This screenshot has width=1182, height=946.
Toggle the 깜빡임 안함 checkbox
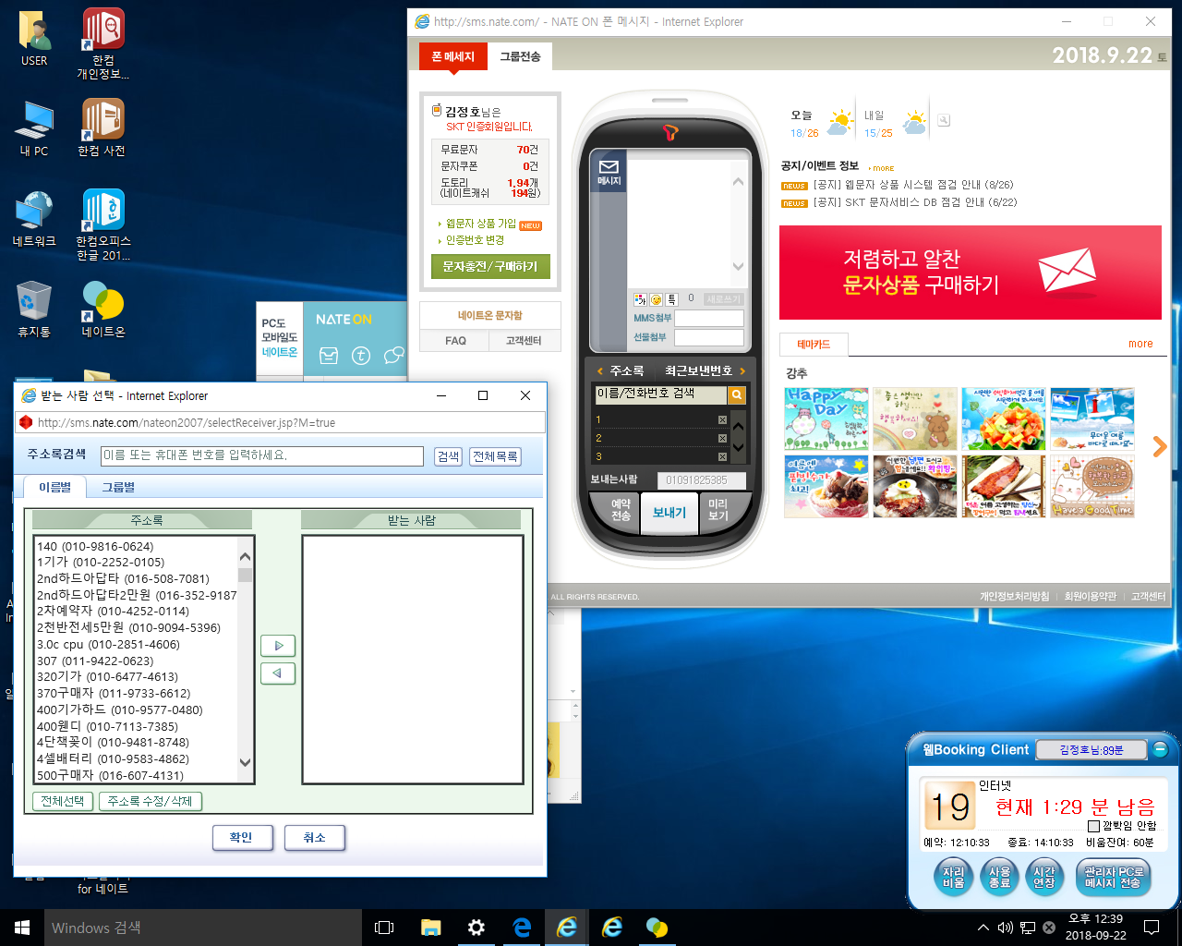[x=1094, y=826]
